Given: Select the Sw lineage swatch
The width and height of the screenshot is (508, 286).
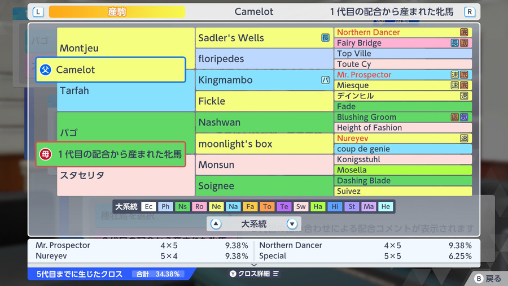Looking at the screenshot, I should coord(301,206).
